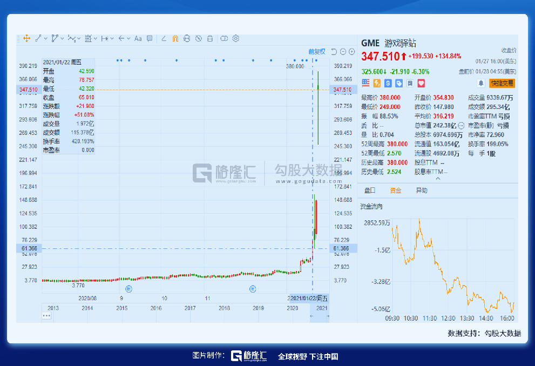Click the US flag market icon
The image size is (535, 366).
[366, 83]
